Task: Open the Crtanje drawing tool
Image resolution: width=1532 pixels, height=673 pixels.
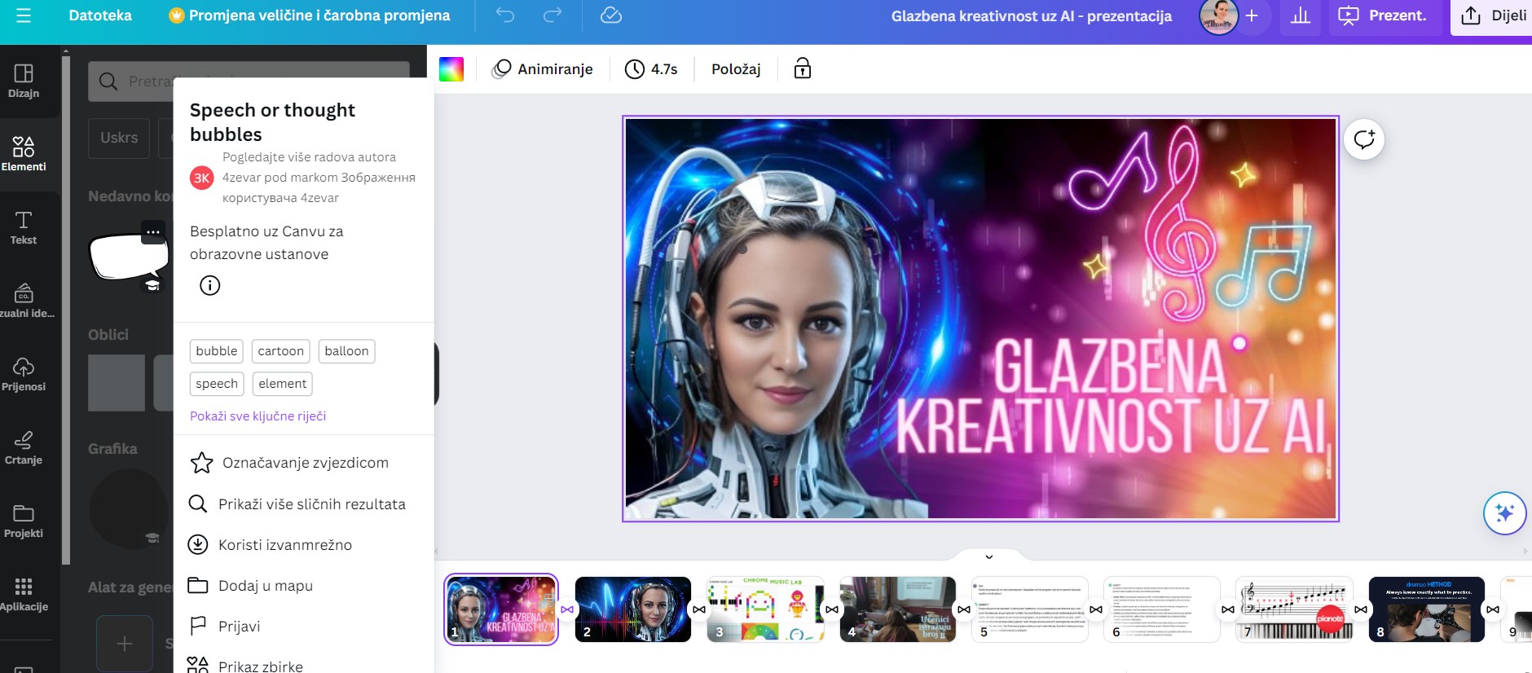Action: [24, 448]
